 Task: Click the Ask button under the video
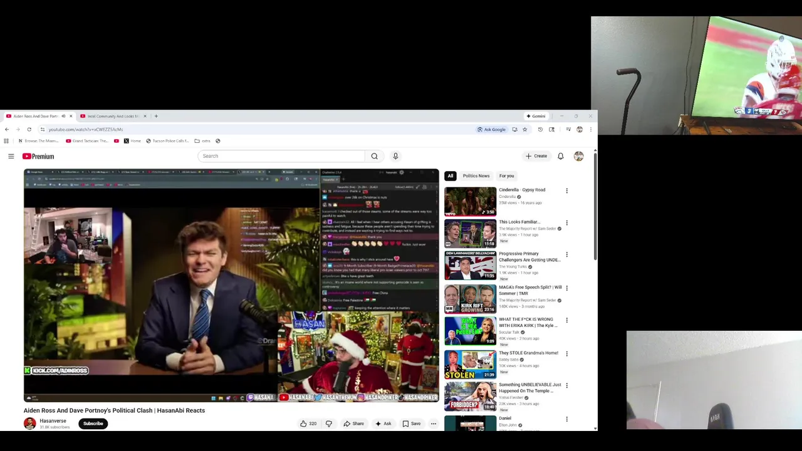click(x=383, y=424)
